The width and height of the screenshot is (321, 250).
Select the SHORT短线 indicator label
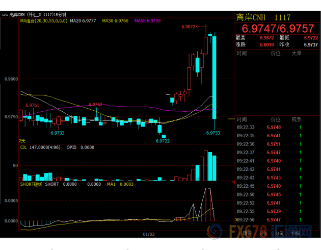click(31, 184)
